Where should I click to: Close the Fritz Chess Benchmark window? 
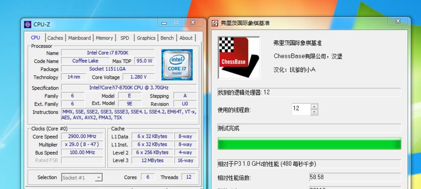click(x=398, y=21)
